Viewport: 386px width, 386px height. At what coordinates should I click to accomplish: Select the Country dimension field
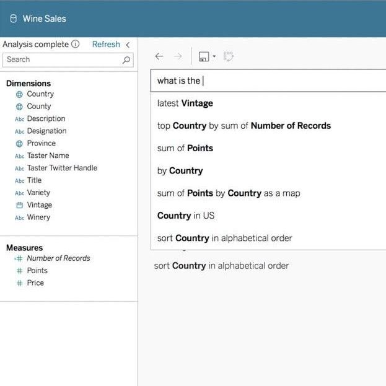coord(40,94)
